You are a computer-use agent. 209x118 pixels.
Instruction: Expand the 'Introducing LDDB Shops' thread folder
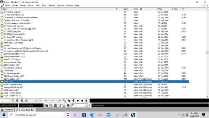coord(2,43)
